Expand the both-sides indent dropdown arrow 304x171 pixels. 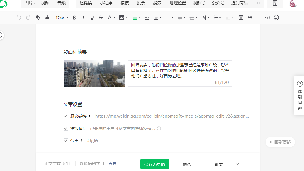coord(161,18)
